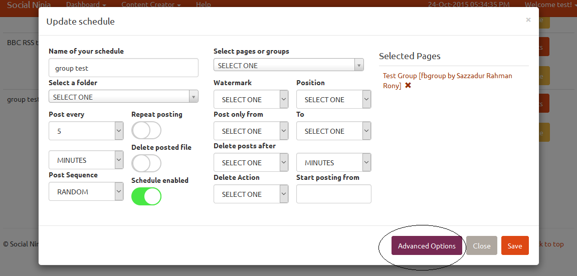Open the Watermark dropdown
Viewport: 577px width, 276px height.
[x=251, y=99]
